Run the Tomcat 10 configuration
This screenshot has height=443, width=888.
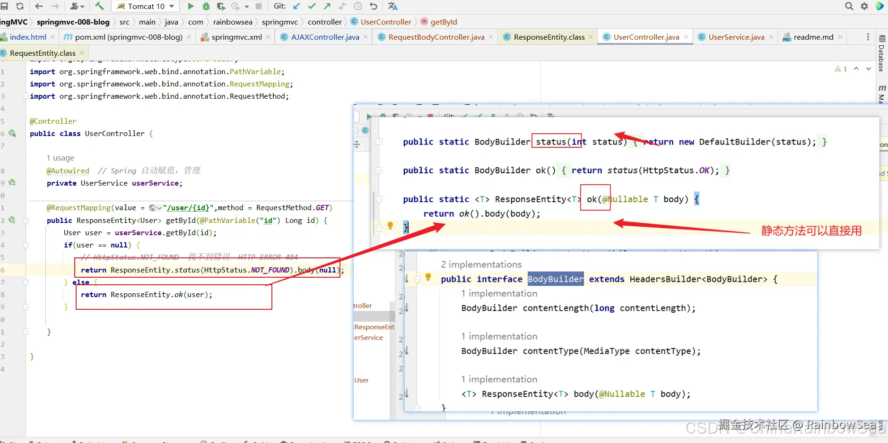[191, 6]
